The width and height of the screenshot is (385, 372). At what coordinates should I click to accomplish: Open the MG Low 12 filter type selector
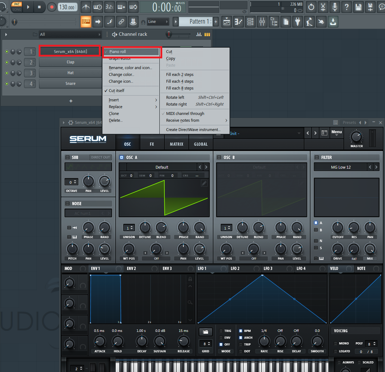click(341, 167)
